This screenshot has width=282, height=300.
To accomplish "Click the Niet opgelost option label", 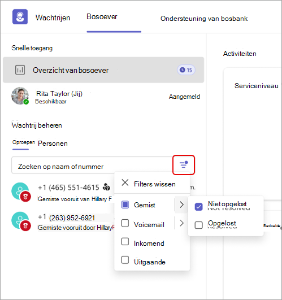I will coord(227,204).
